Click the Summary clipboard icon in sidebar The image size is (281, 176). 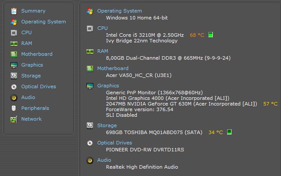[14, 11]
